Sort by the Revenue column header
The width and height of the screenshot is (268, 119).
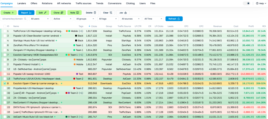pyautogui.click(x=217, y=26)
